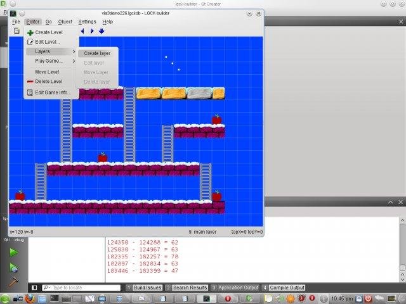The width and height of the screenshot is (406, 304).
Task: Click the 10:45 pm clock
Action: (x=342, y=299)
